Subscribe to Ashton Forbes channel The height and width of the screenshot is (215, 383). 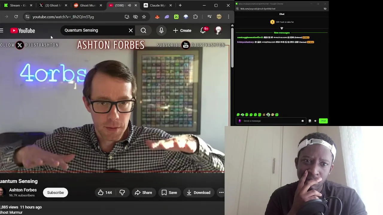point(55,193)
